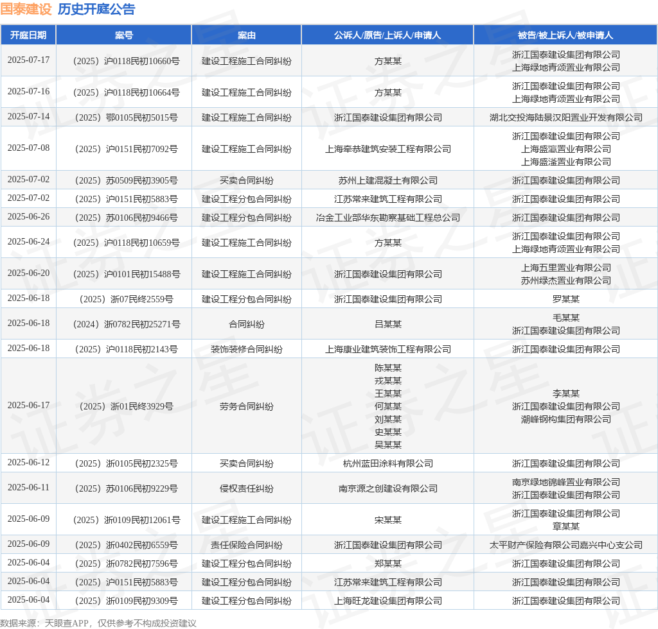Click date 2025-06-20
This screenshot has height=629, width=658.
(28, 273)
